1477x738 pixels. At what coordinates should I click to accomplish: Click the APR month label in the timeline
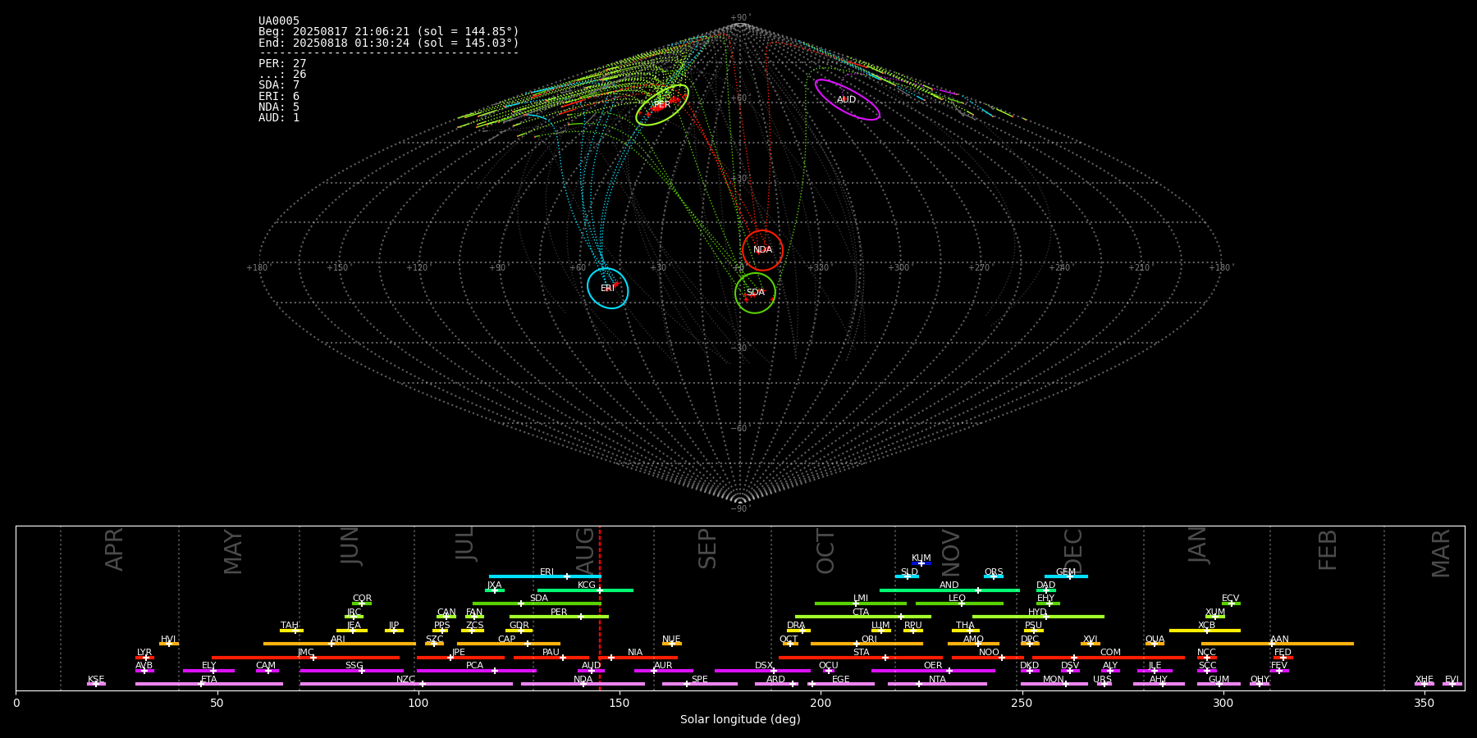pos(114,549)
